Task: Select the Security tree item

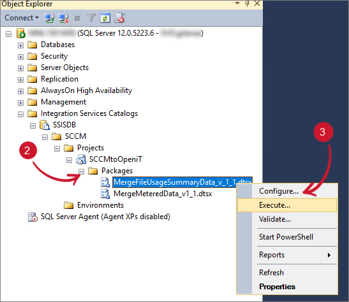Action: pyautogui.click(x=54, y=56)
